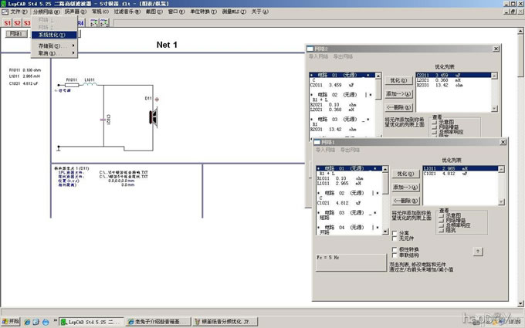Click the S3 toolbar button
Screen dimensions: 525x328
(27, 23)
